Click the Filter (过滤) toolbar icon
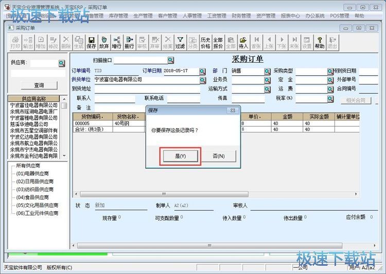The width and height of the screenshot is (386, 274). [x=180, y=43]
